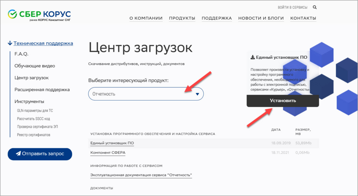The image size is (358, 196).
Task: Click the ДАТА column header
Action: pyautogui.click(x=276, y=130)
